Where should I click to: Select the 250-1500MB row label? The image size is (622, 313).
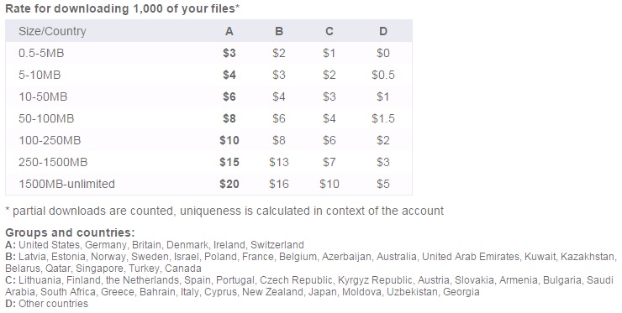point(53,162)
